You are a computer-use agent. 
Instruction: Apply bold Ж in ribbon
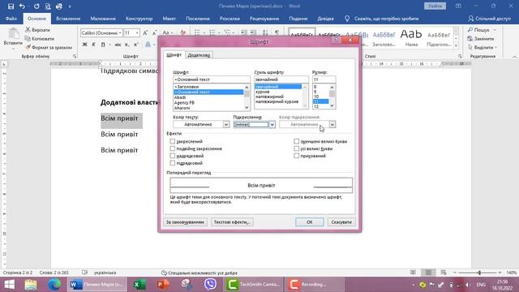point(84,44)
